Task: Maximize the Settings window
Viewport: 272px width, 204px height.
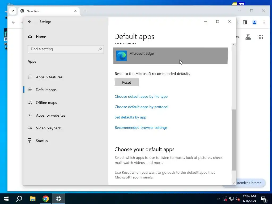Action: point(218,22)
